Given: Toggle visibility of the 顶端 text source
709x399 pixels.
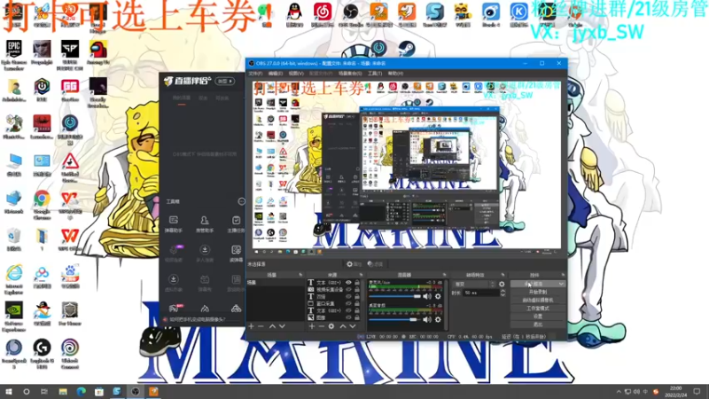Looking at the screenshot, I should coord(348,297).
